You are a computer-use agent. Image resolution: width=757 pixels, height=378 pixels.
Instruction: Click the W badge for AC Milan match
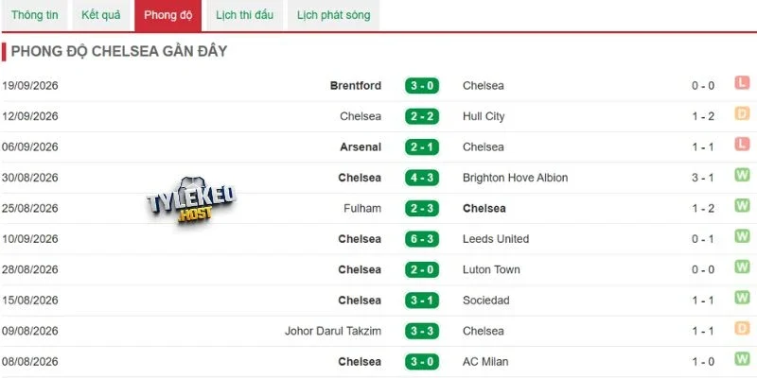pos(742,359)
